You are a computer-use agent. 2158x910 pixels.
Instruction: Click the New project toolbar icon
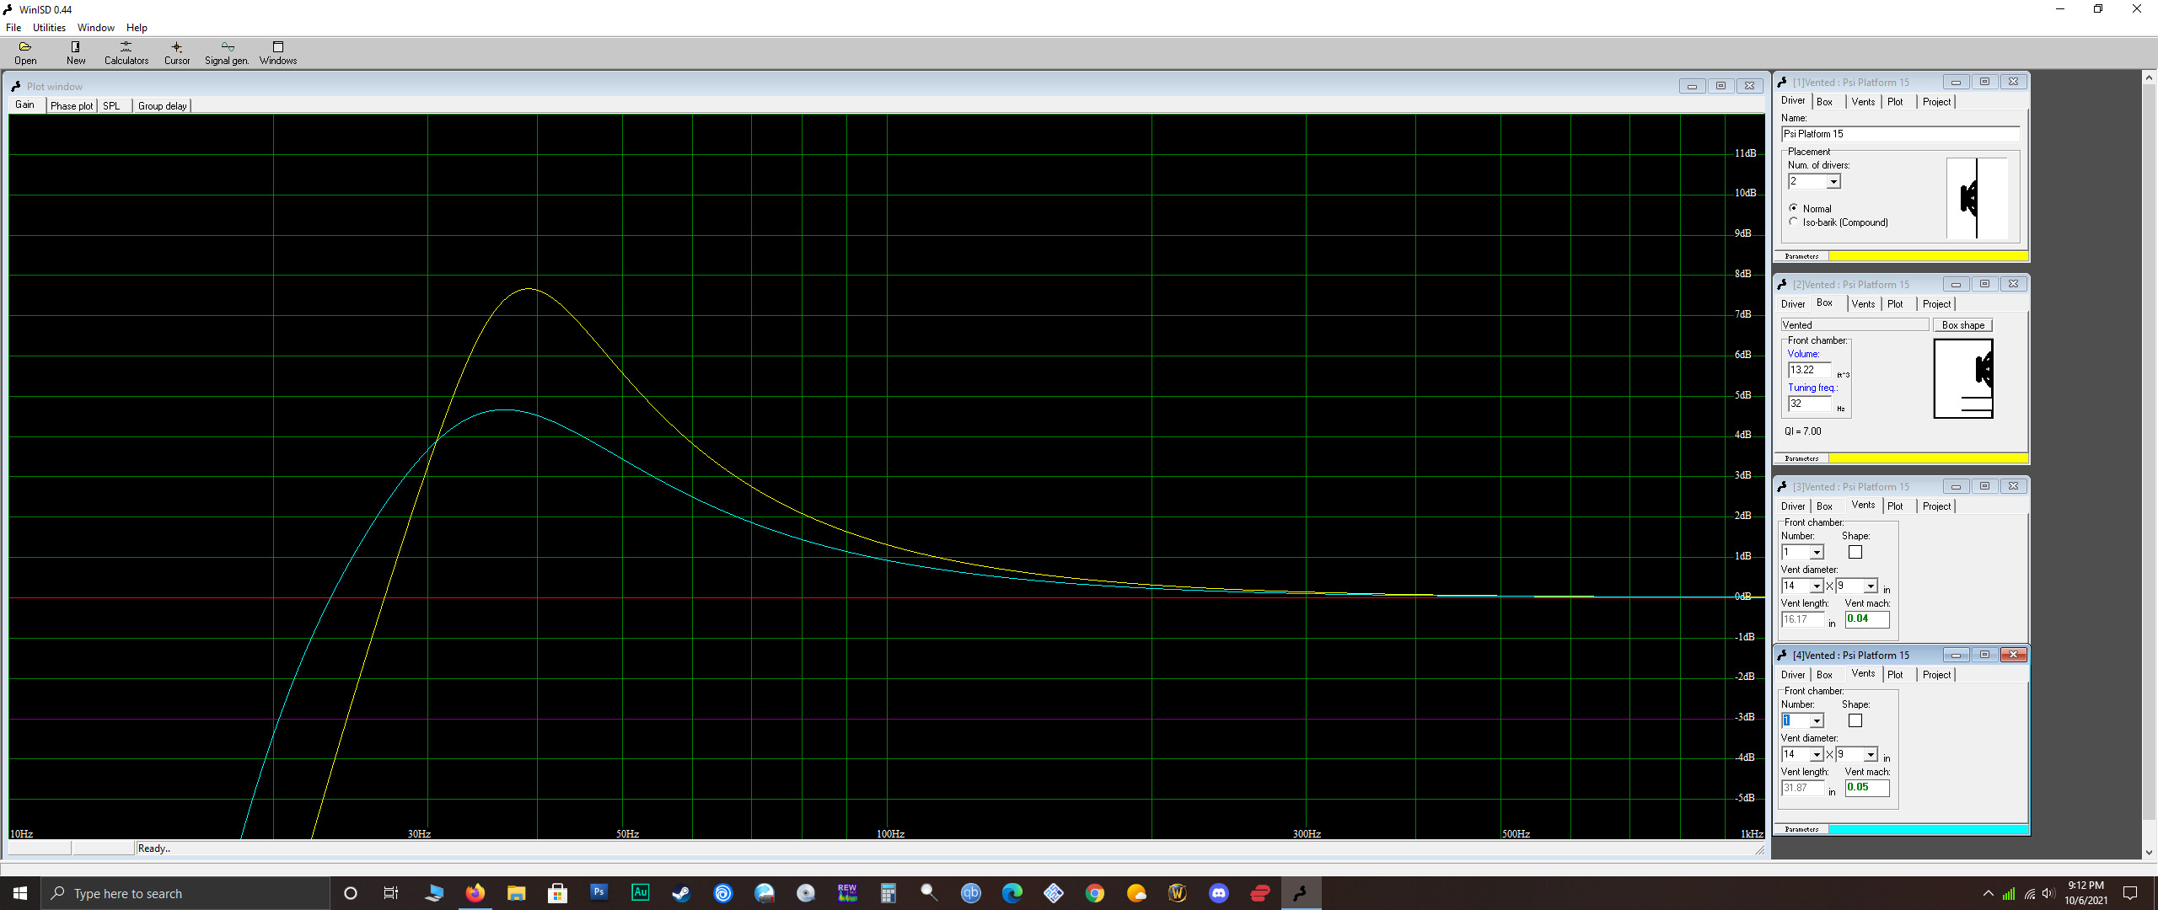tap(76, 53)
